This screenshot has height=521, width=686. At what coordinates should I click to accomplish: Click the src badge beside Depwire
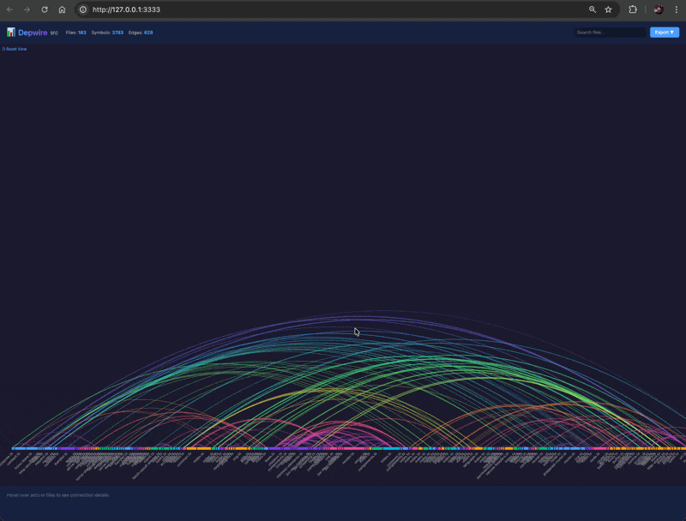coord(53,32)
